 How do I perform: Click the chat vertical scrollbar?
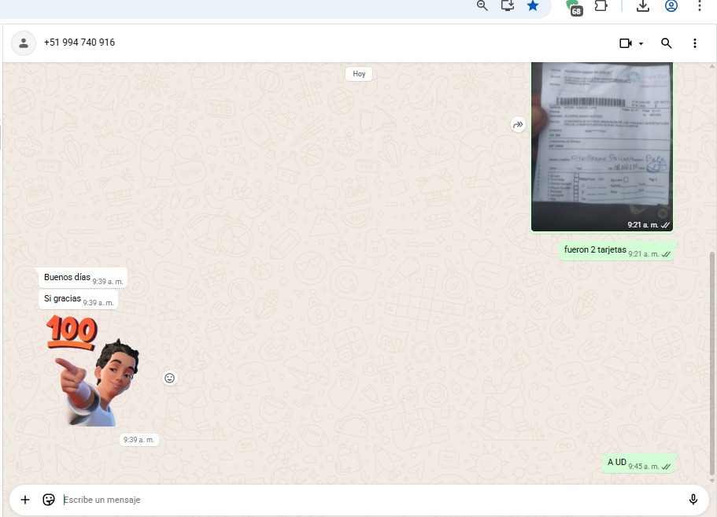pos(713,362)
